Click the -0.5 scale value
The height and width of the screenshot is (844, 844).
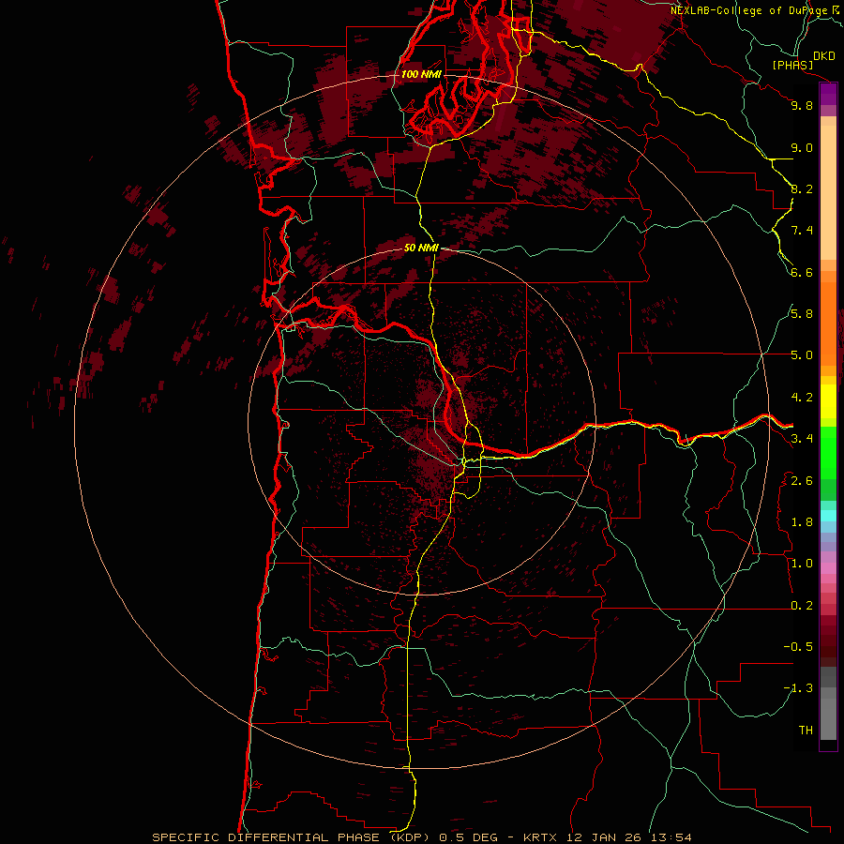(x=798, y=647)
